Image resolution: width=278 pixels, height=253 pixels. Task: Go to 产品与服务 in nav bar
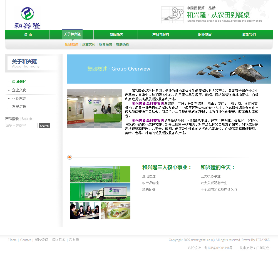click(160, 35)
